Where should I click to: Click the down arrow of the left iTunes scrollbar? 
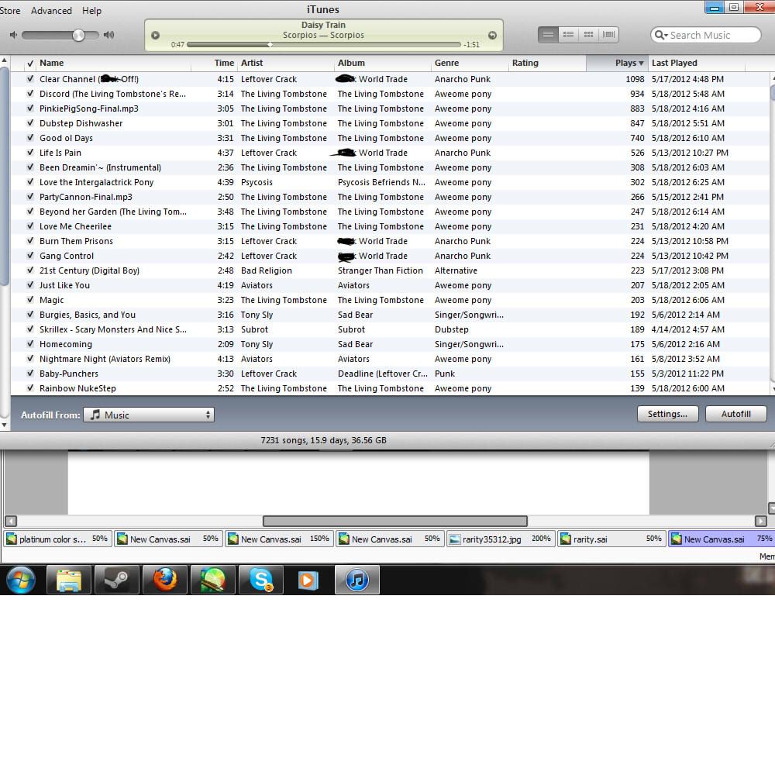[5, 425]
